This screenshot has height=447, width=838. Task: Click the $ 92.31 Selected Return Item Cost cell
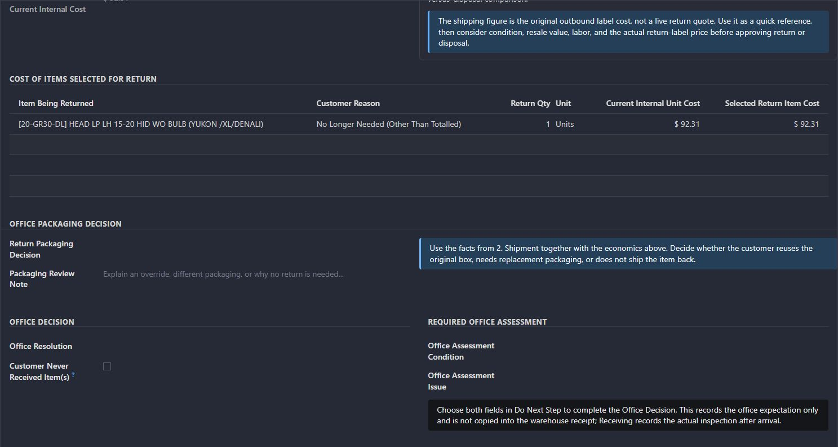click(x=806, y=124)
